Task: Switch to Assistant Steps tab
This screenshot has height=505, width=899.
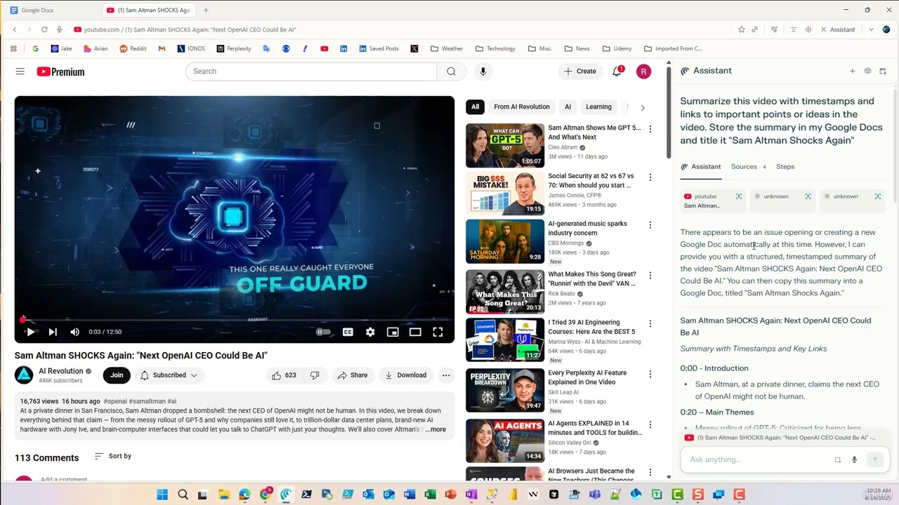Action: point(785,167)
